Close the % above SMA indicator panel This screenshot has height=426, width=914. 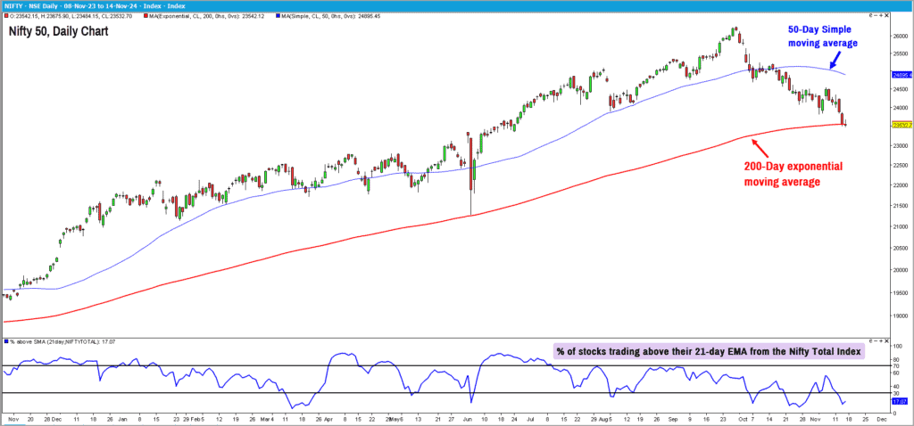[886, 340]
